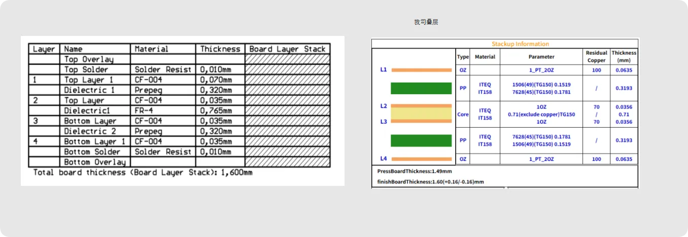Click the hatched stack cell beside Top Overlay

[x=288, y=59]
